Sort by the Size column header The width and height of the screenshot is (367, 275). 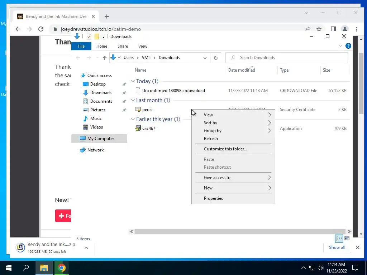tap(326, 70)
